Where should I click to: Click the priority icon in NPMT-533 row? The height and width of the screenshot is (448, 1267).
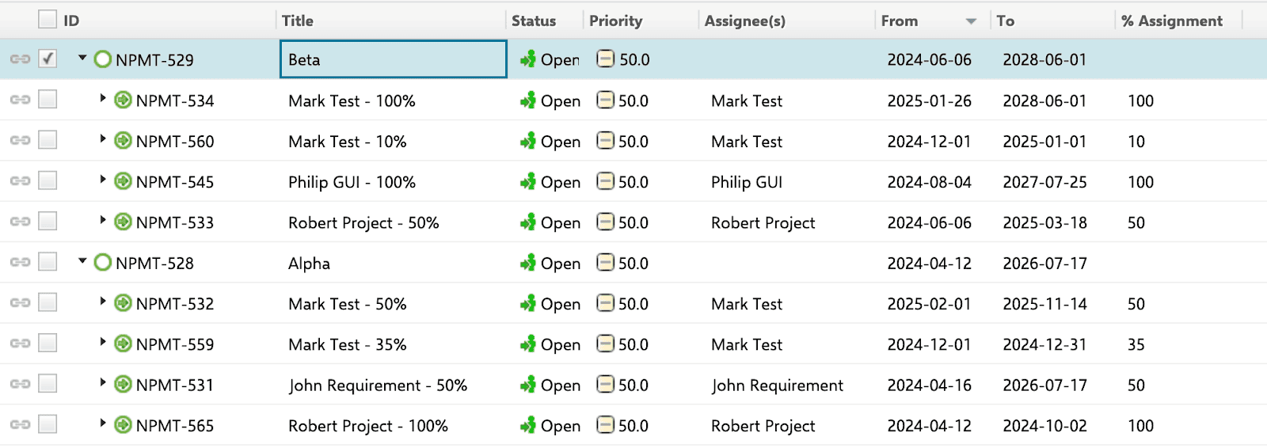(x=605, y=222)
